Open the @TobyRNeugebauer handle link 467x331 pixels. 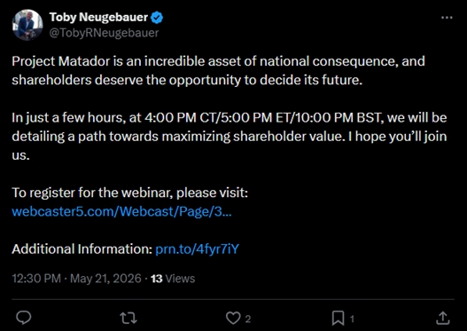click(104, 33)
